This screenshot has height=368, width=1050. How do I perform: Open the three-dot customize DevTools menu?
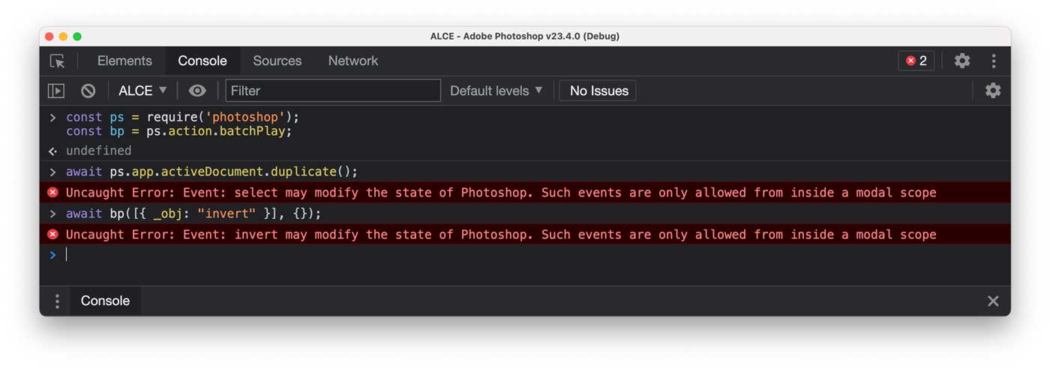click(x=994, y=61)
